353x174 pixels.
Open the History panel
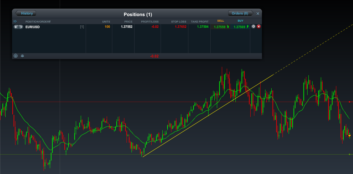tap(25, 13)
